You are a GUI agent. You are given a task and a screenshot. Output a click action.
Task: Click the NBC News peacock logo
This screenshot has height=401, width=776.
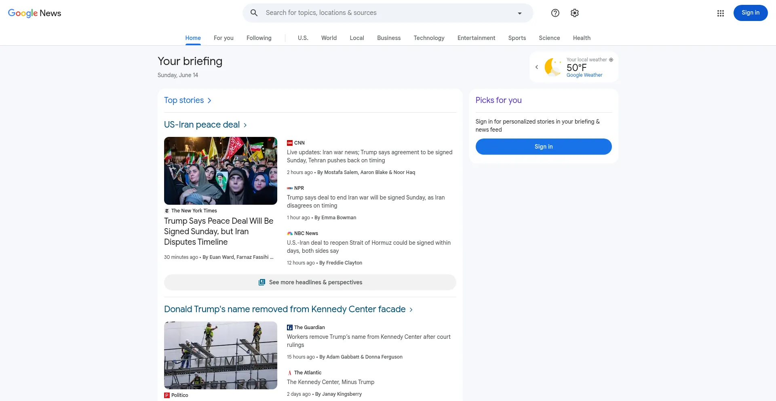(290, 233)
